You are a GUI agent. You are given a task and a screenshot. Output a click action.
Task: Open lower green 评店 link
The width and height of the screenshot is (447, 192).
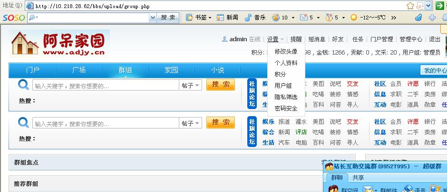point(301,132)
